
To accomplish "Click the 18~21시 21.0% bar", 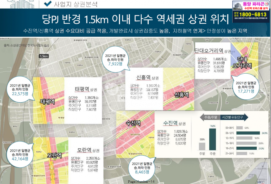I will click(x=247, y=148).
